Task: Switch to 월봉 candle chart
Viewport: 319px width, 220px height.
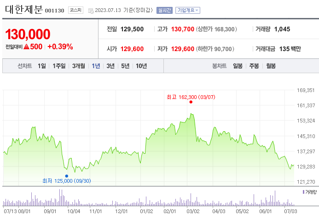Action: pyautogui.click(x=271, y=66)
